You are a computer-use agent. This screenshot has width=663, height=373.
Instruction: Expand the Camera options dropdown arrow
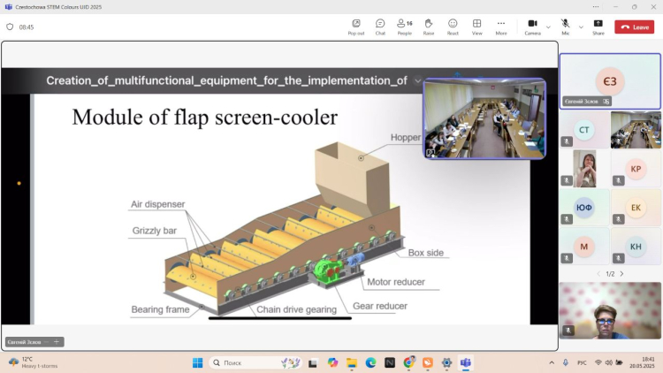coord(548,27)
